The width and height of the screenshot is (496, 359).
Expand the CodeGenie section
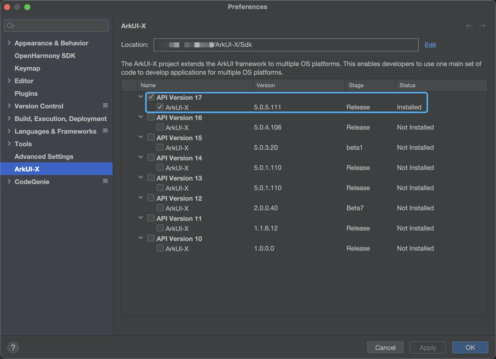[9, 181]
